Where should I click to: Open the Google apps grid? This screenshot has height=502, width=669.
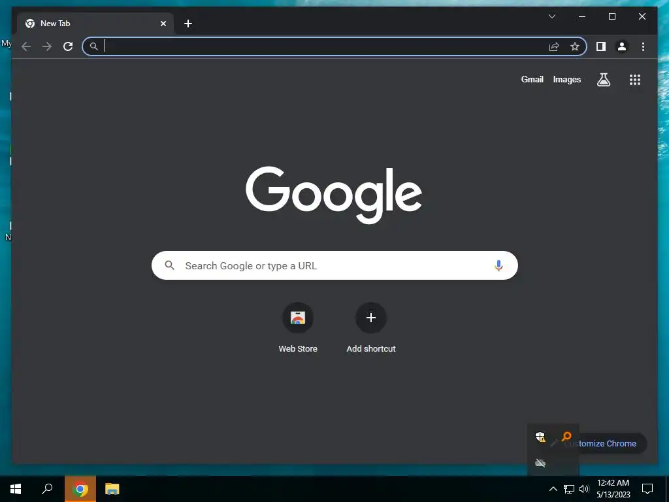point(635,79)
